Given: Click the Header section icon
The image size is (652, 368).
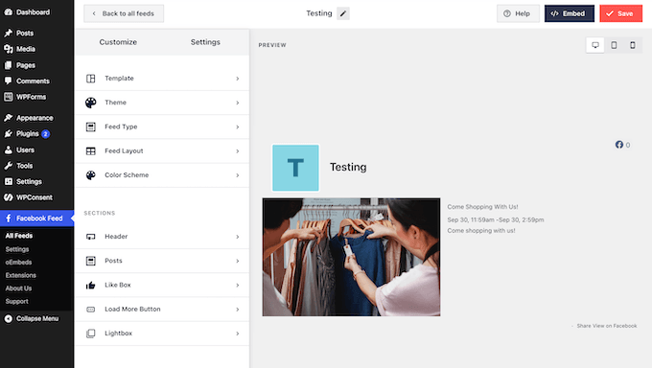Looking at the screenshot, I should (91, 237).
